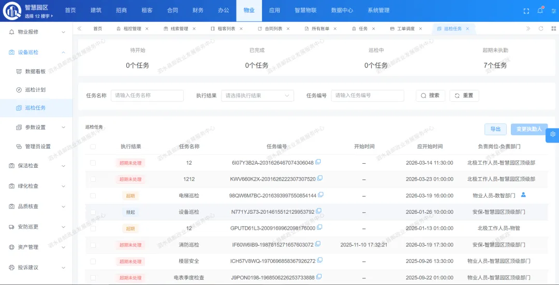The width and height of the screenshot is (559, 285).
Task: Copy task number 6I07Y3B2A-2031626467074306048
Action: tap(318, 162)
